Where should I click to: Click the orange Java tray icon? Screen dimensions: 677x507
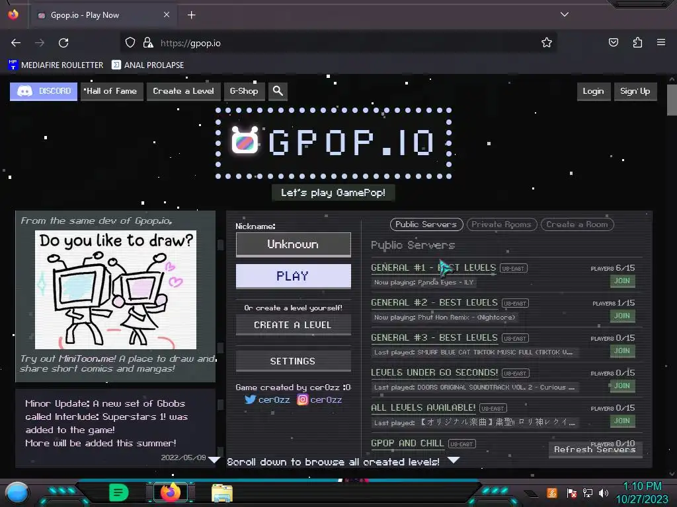click(552, 492)
